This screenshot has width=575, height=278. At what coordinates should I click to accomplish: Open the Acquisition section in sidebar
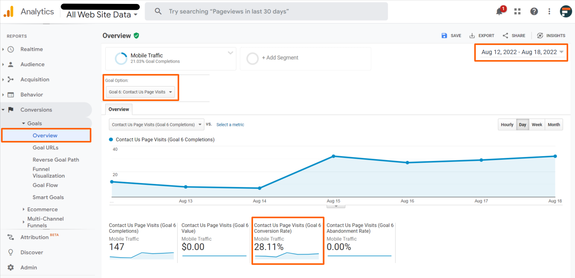tap(34, 79)
